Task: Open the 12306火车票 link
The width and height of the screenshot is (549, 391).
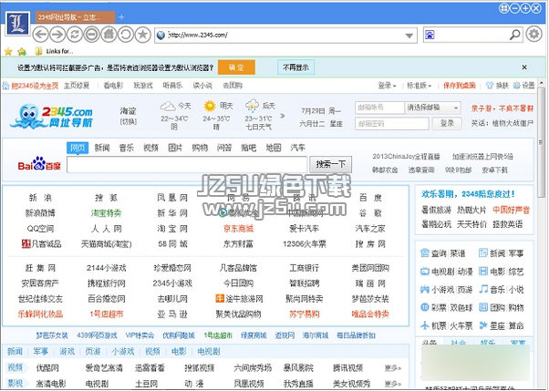Action: pos(305,244)
